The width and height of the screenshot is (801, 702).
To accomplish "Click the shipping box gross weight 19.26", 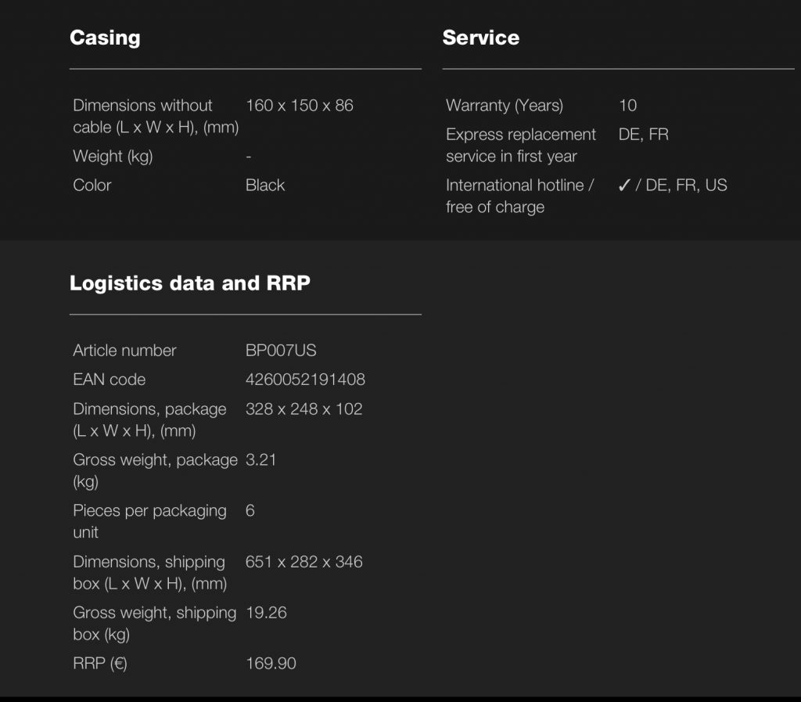I will tap(266, 613).
